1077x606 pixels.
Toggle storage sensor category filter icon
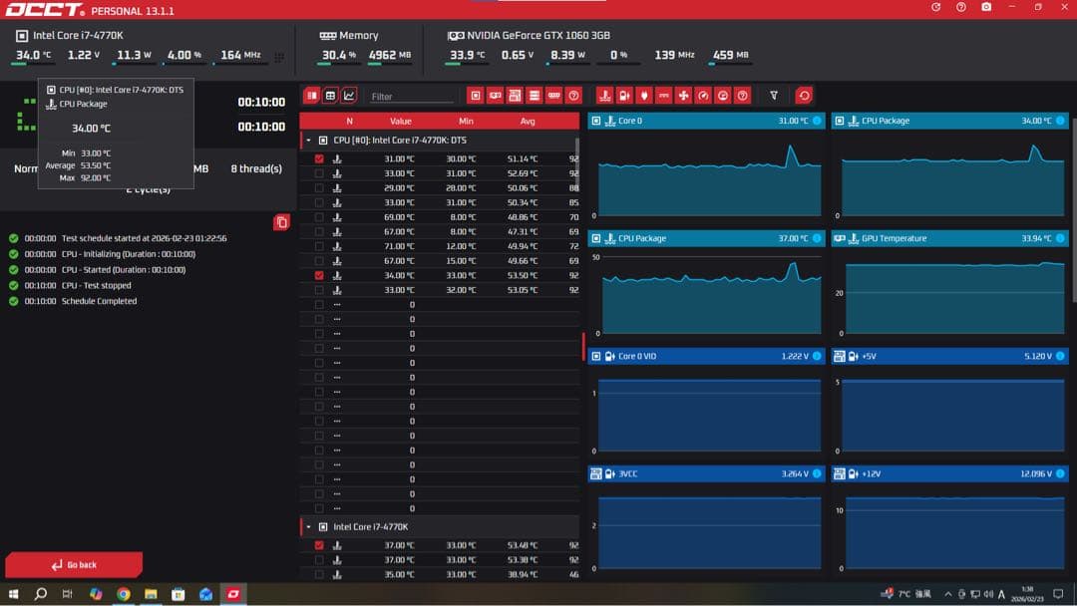(535, 96)
